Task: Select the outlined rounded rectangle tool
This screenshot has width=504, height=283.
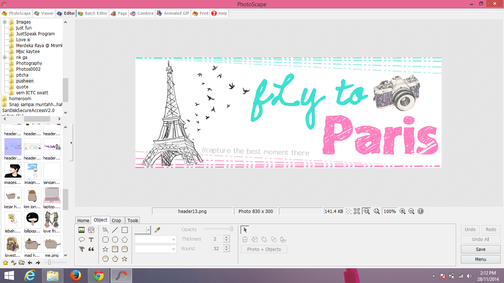Action: (x=106, y=240)
